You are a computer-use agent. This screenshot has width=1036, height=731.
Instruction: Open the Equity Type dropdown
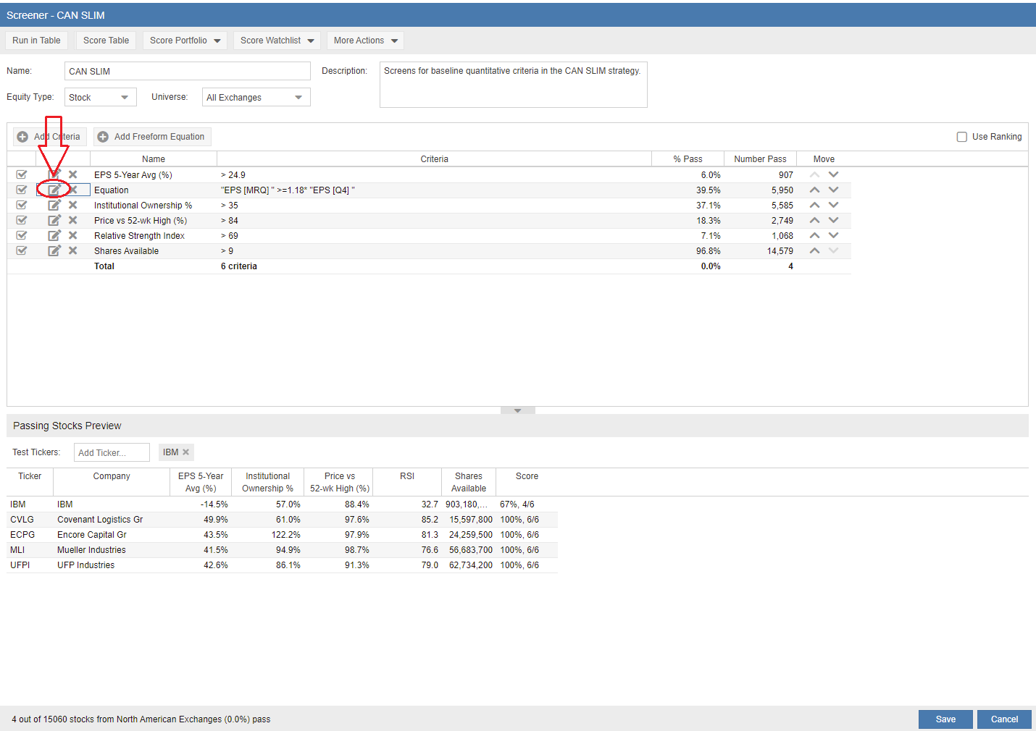tap(101, 98)
